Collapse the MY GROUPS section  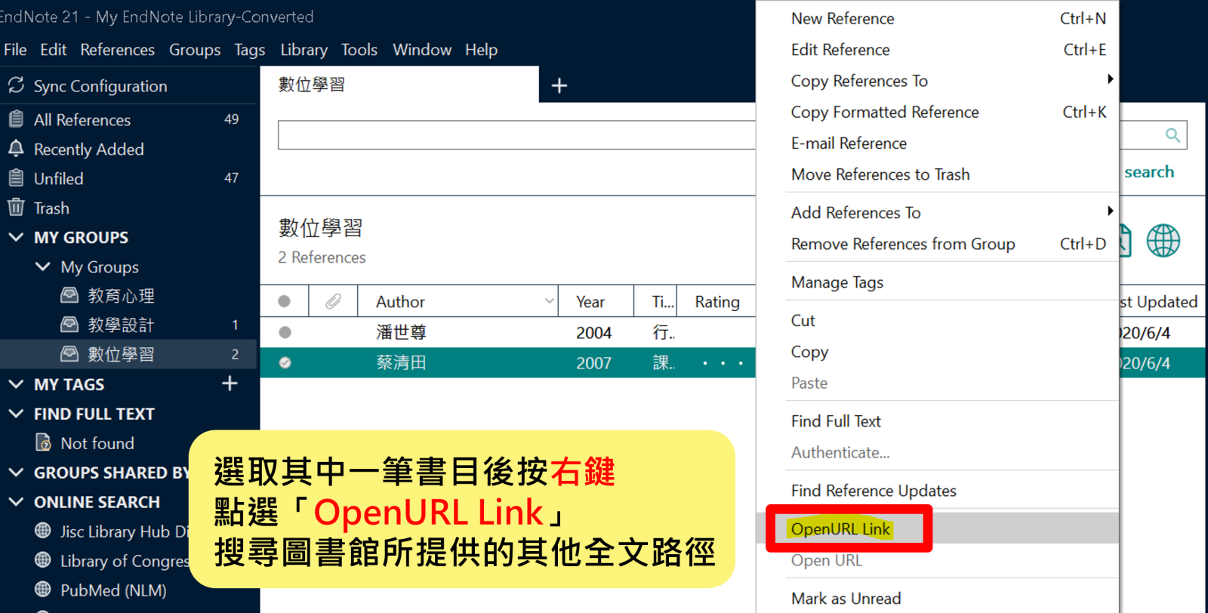pos(16,237)
